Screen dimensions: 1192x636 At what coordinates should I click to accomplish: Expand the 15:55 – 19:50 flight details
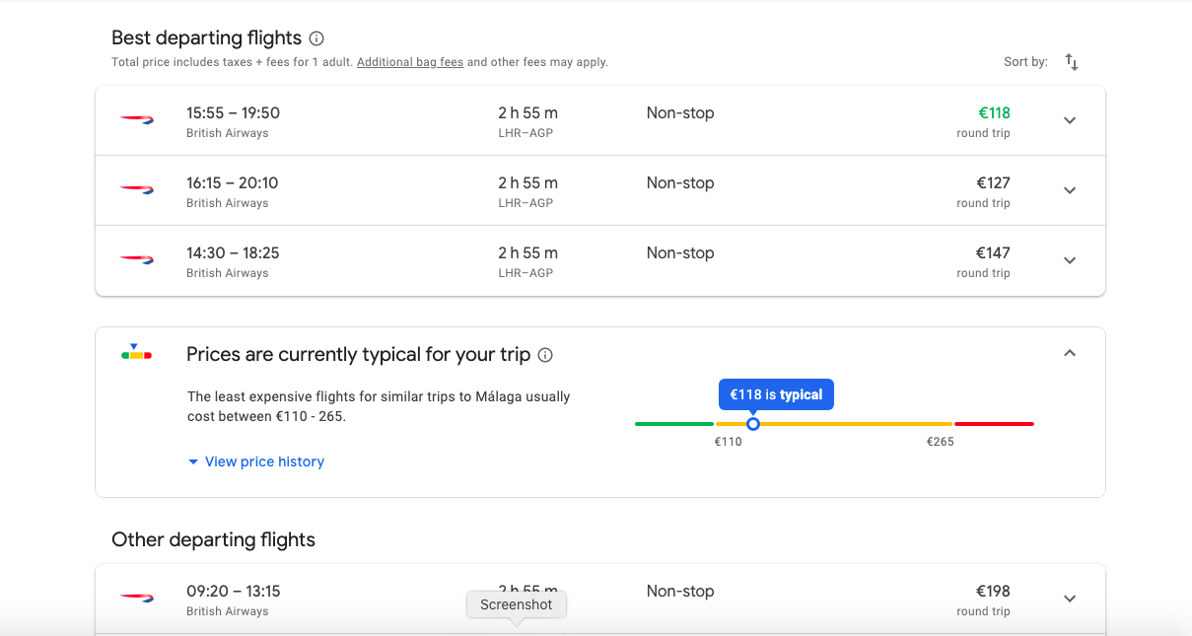1070,120
